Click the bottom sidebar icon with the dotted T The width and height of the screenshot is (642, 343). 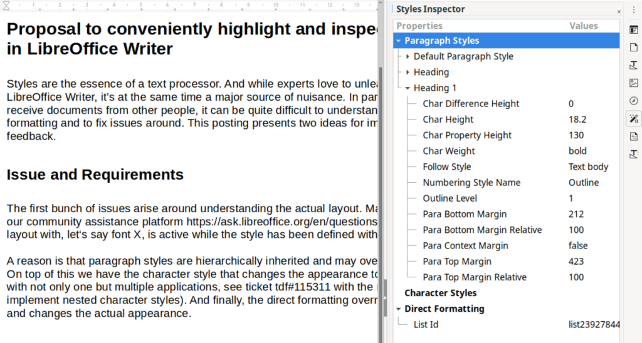pos(634,154)
